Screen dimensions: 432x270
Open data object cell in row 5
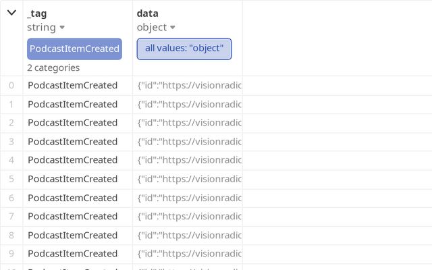pyautogui.click(x=188, y=179)
